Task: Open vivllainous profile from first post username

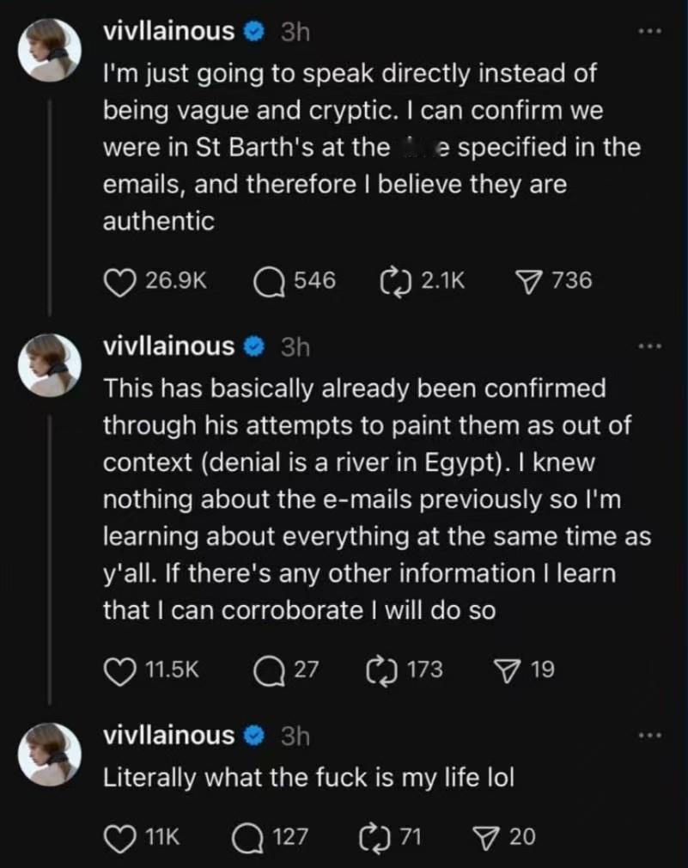Action: click(x=168, y=32)
